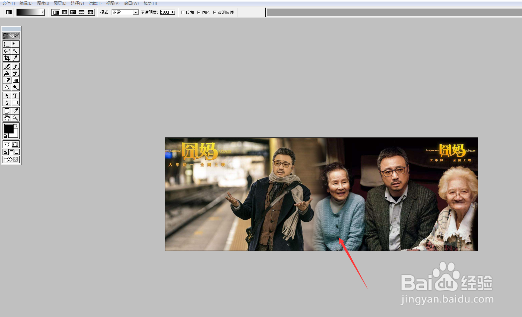
Task: Choose Diamond Gradient style
Action: tap(90, 12)
